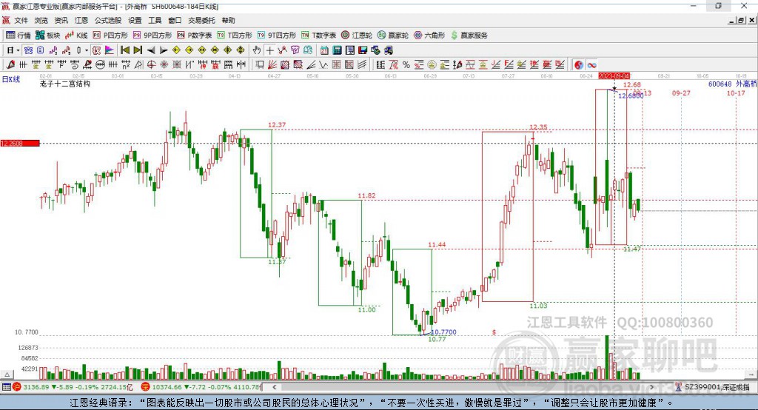This screenshot has width=758, height=410.
Task: Click the status bar grid icon
Action: (6, 387)
